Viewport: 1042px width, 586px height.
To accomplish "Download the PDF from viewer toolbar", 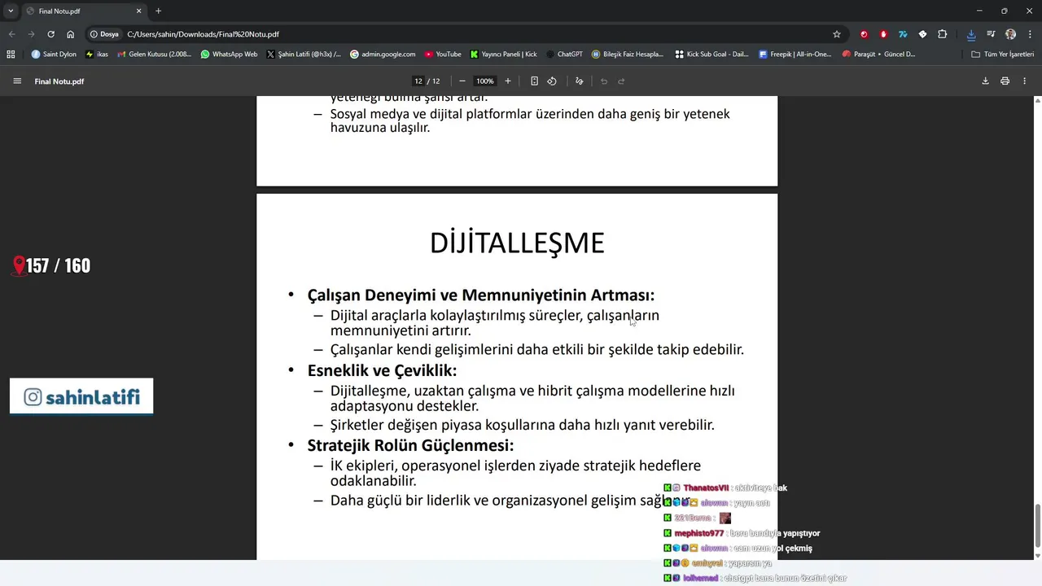I will (985, 81).
